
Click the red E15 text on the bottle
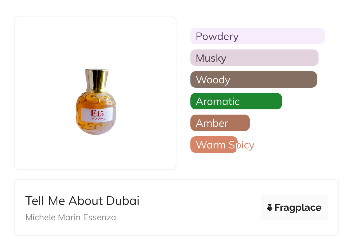[x=97, y=113]
